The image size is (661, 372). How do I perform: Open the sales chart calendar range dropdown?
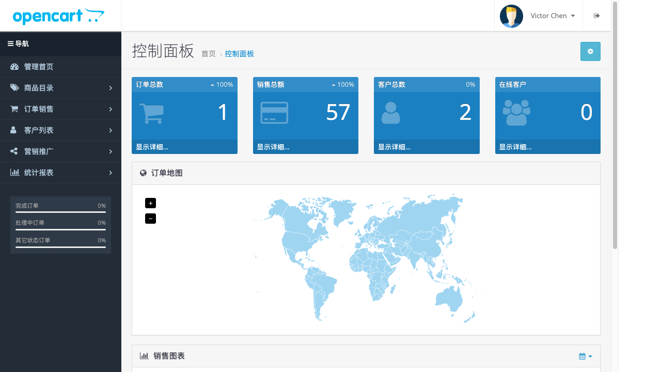(585, 356)
